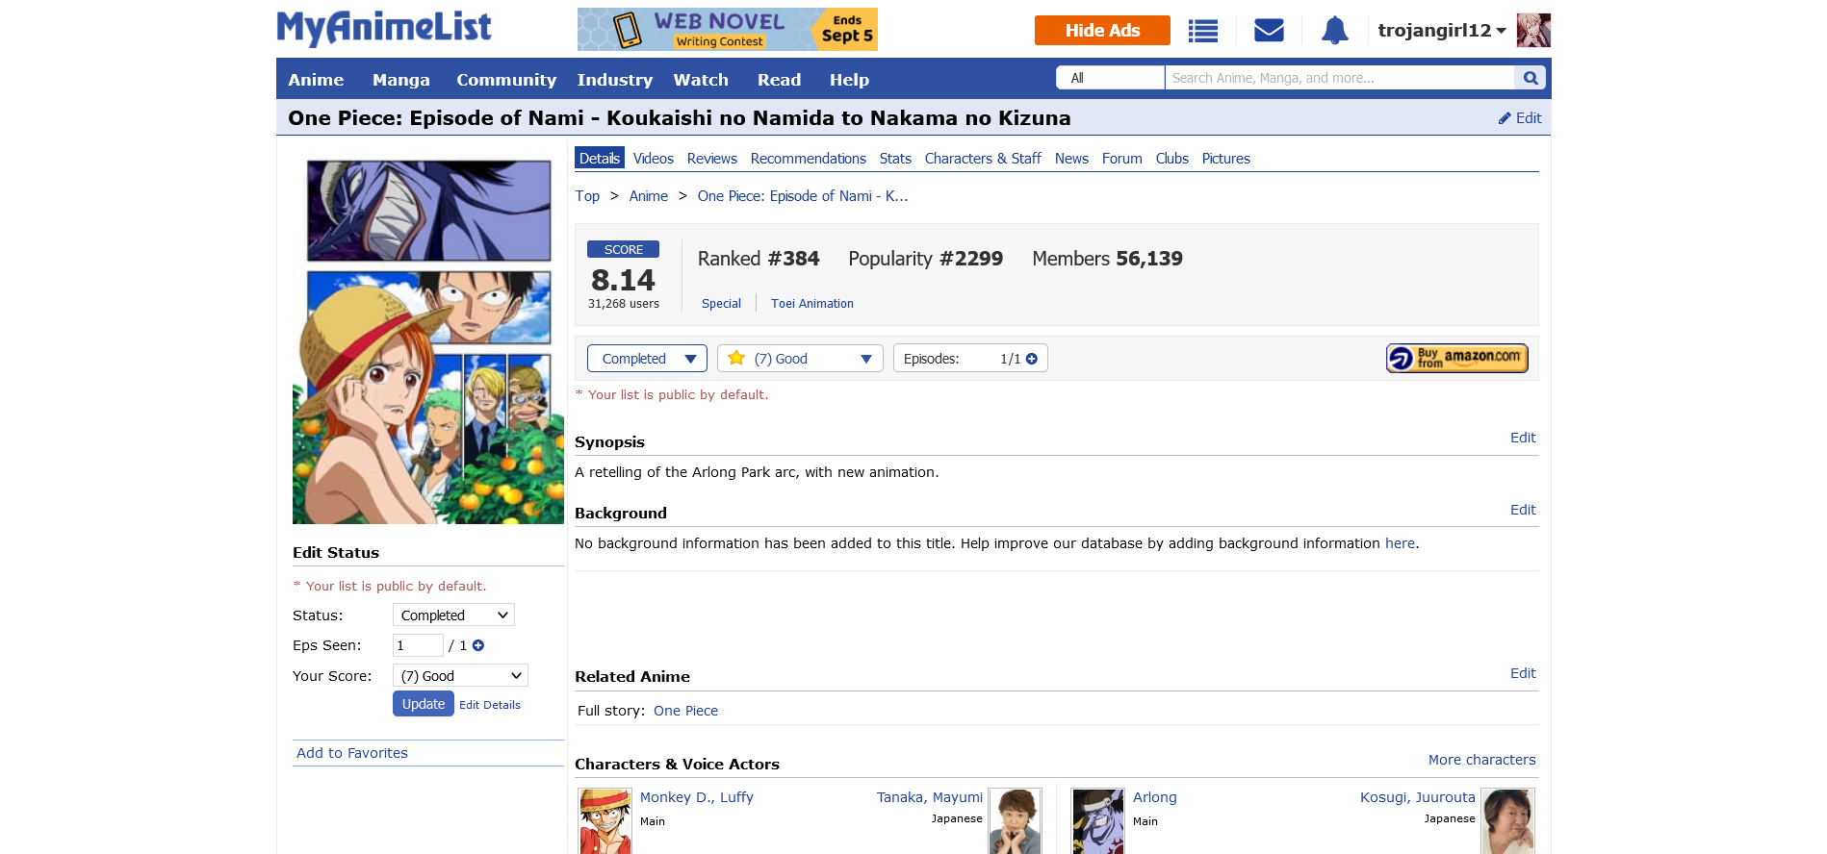Click the plus icon beside Eps Seen
The height and width of the screenshot is (854, 1827).
click(x=478, y=645)
